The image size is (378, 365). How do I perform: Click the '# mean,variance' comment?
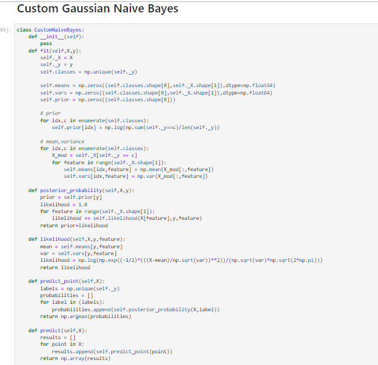tap(62, 141)
